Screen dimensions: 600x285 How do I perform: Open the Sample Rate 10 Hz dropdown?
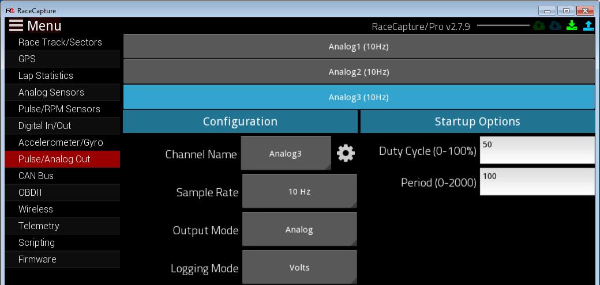[299, 191]
